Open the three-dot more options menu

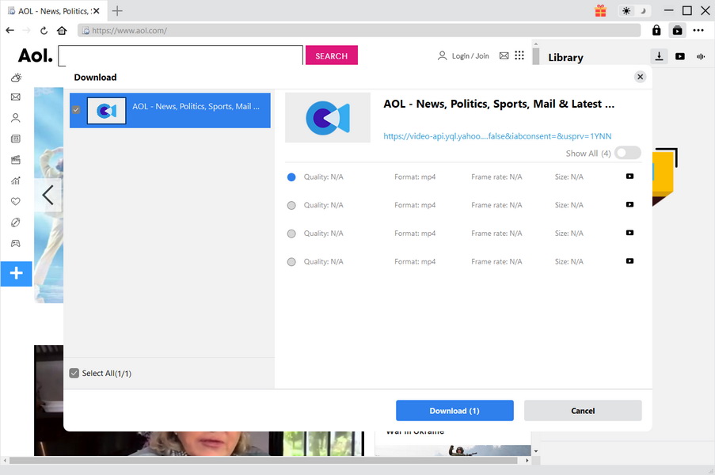[x=698, y=30]
